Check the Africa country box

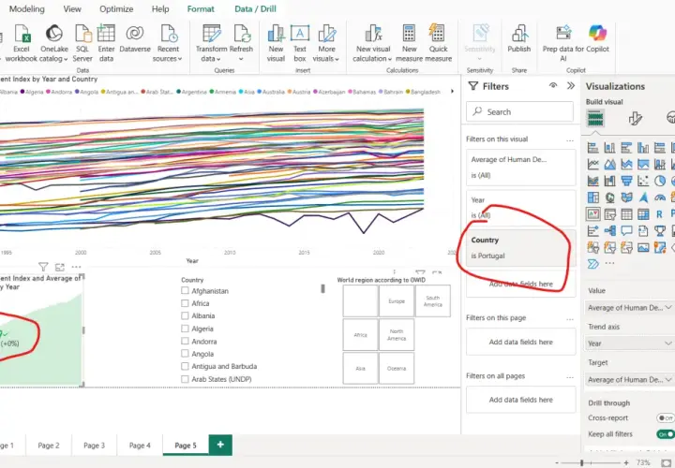tap(185, 303)
